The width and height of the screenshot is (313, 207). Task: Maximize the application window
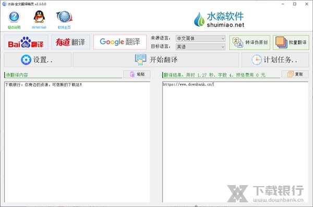click(295, 4)
